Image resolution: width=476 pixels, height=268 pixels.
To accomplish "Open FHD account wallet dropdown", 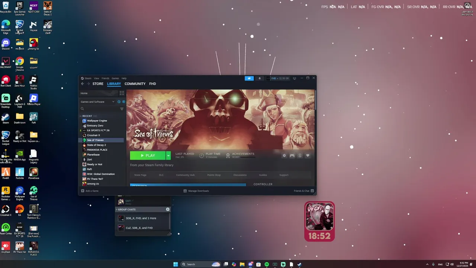I will [277, 78].
